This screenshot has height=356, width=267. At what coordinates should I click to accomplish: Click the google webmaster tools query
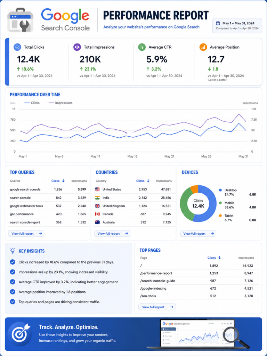click(26, 206)
